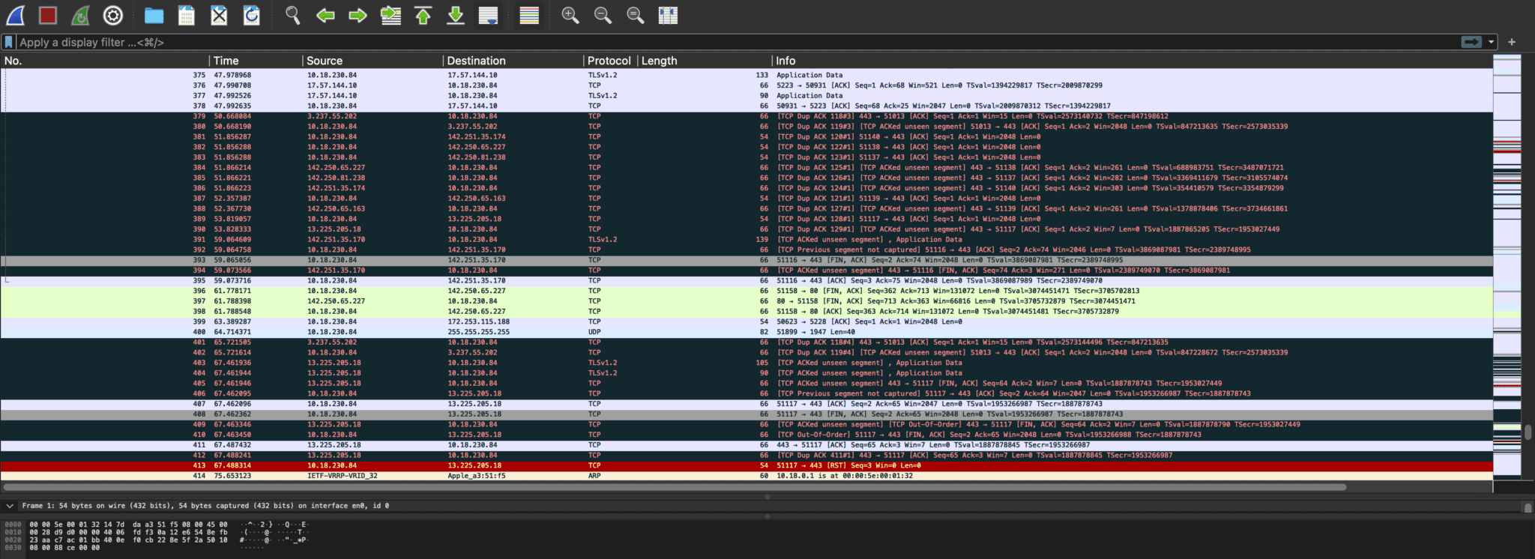Sort by the Source column header
Image resolution: width=1535 pixels, height=559 pixels.
pyautogui.click(x=373, y=61)
